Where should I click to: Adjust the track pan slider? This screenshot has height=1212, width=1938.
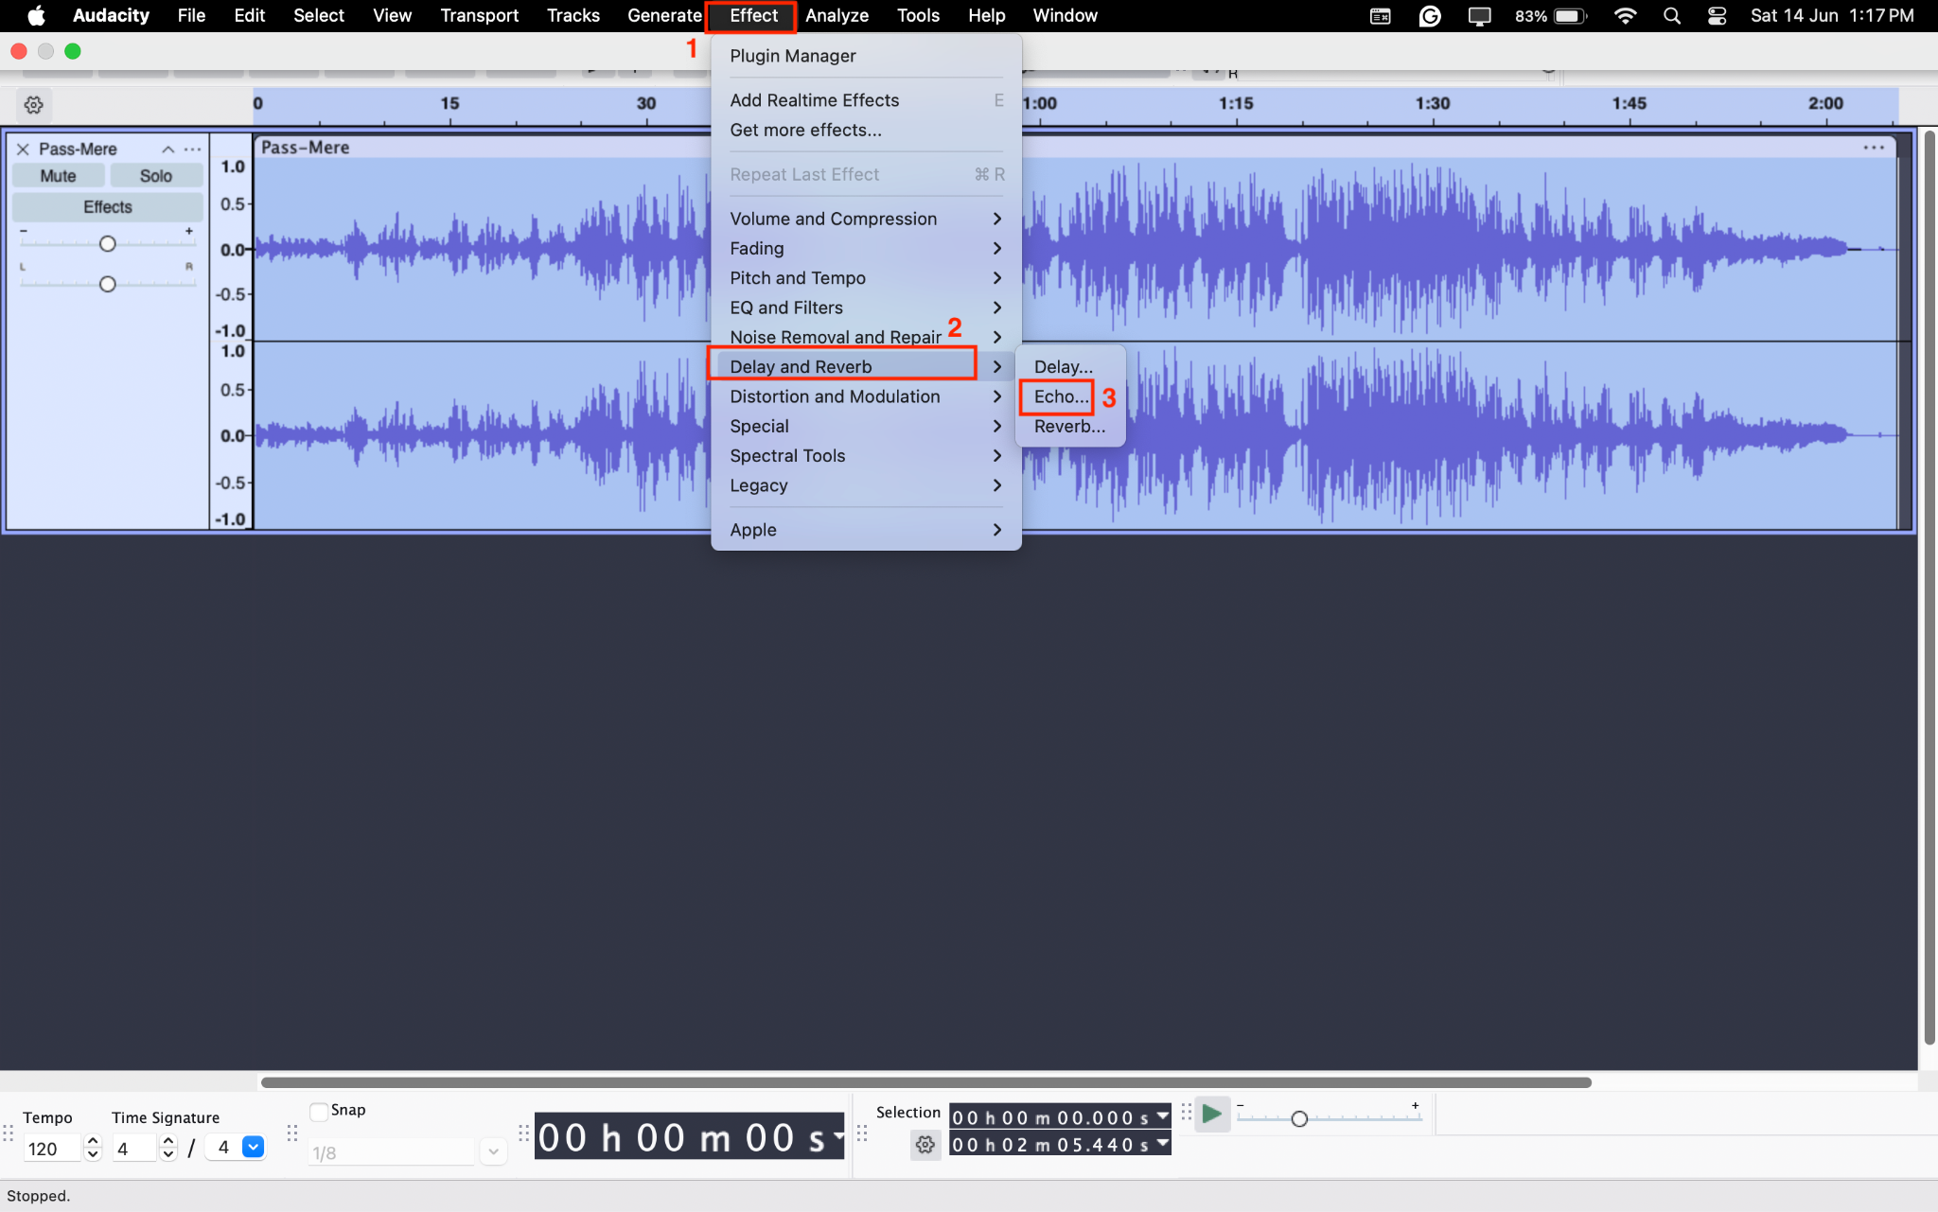(108, 284)
